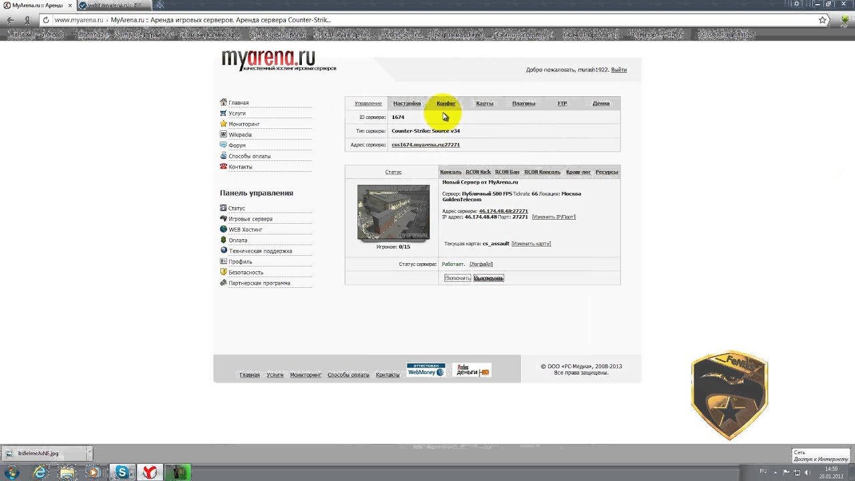
Task: Click server address css1674.myarena.ru:27271 link
Action: click(x=425, y=145)
